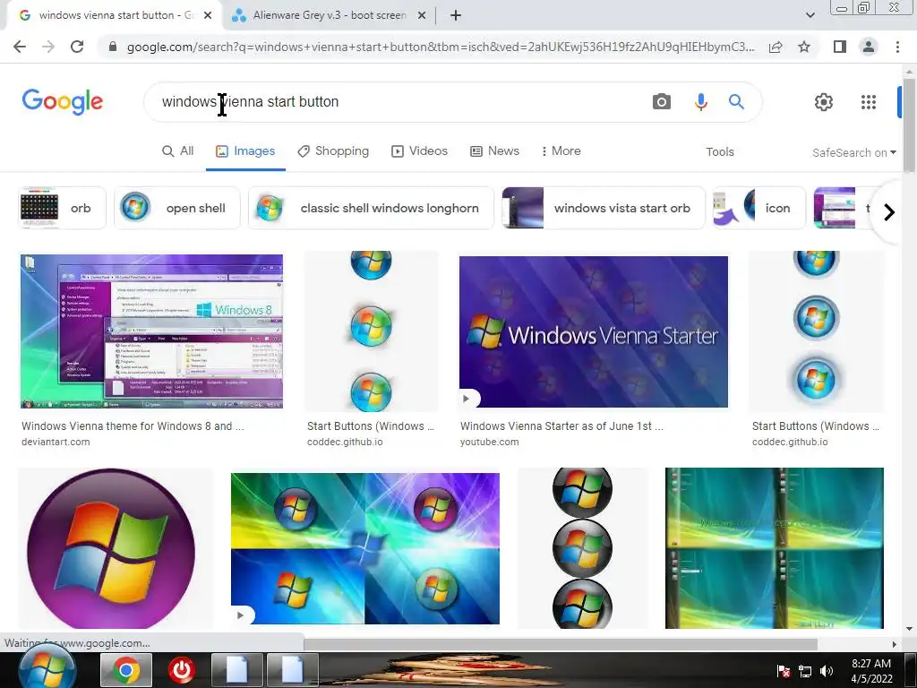Filter by the orb chip
Screen dimensions: 917x688
pos(62,208)
